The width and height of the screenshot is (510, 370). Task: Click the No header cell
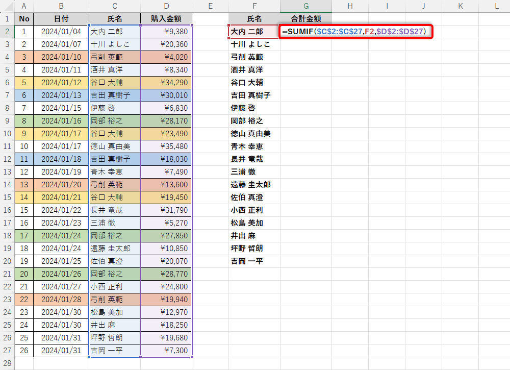[24, 19]
